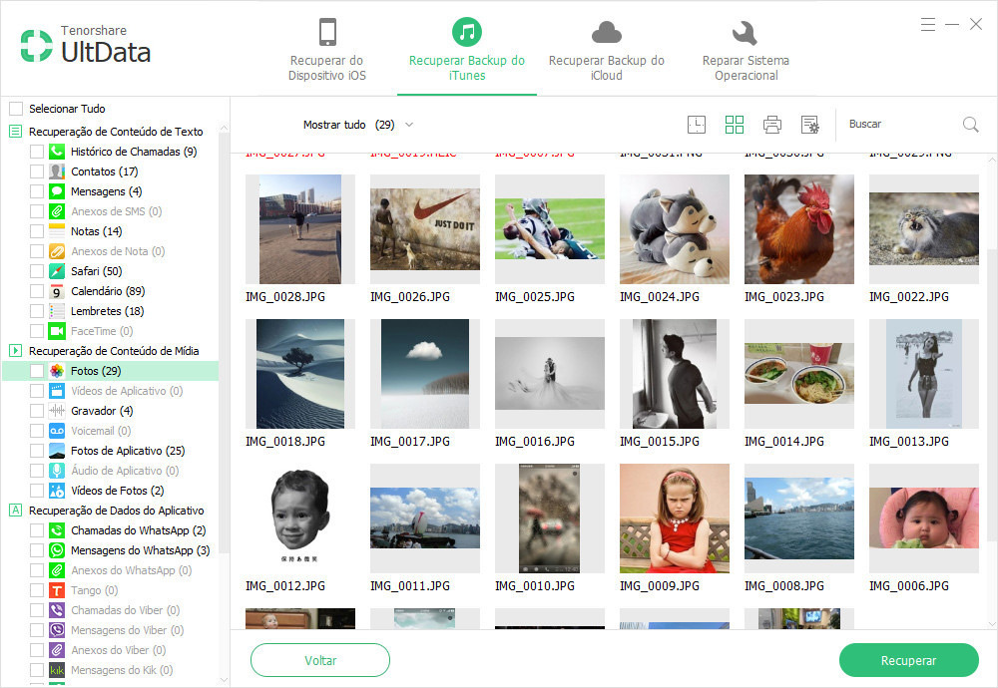Click the search magnifier icon

coord(970,124)
